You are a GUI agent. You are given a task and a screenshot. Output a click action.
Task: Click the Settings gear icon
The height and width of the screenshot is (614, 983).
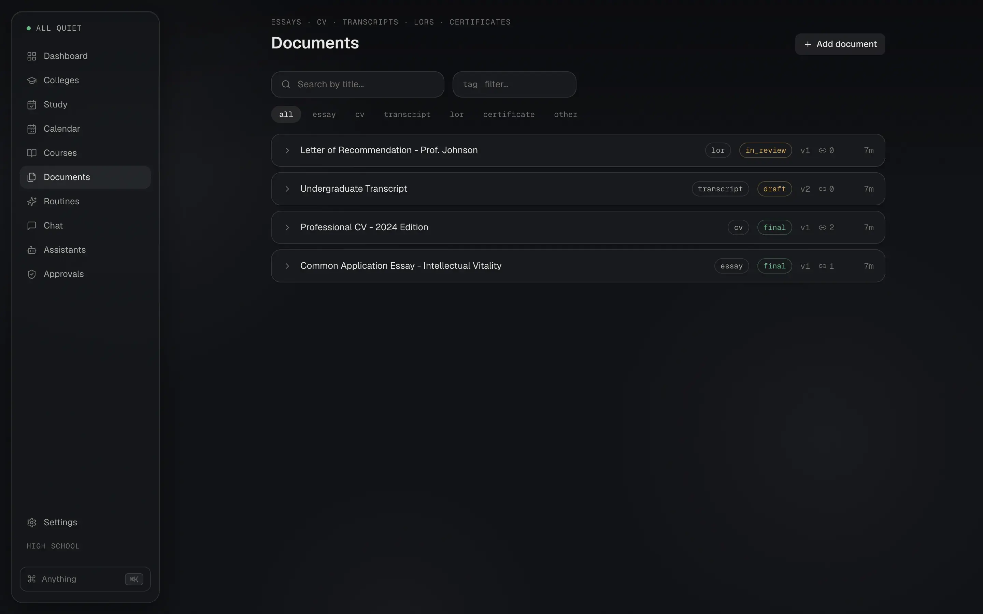pyautogui.click(x=32, y=522)
